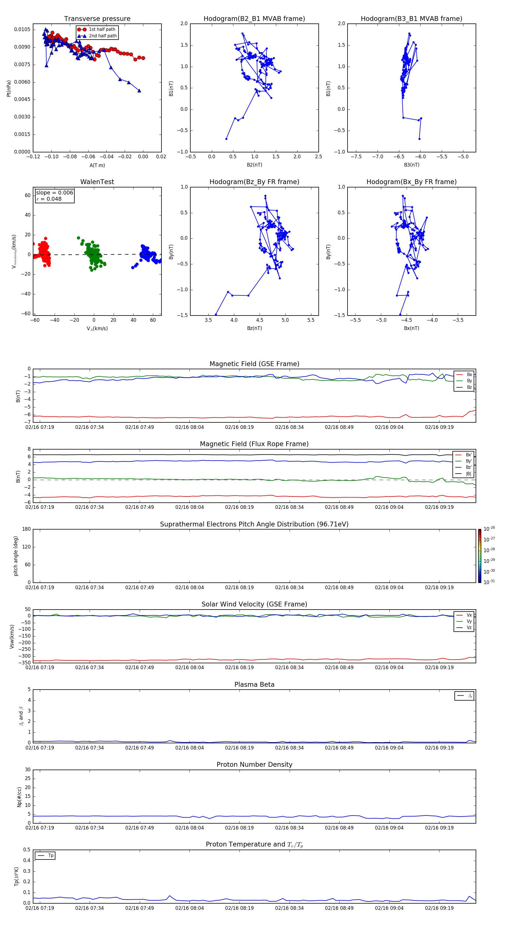The width and height of the screenshot is (509, 933).
Task: Click the "Np(#/cc)" y-axis label
Action: pyautogui.click(x=19, y=796)
